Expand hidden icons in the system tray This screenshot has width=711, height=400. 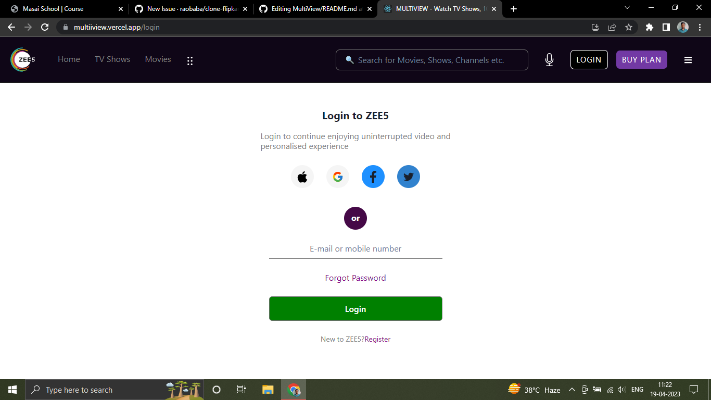[572, 390]
